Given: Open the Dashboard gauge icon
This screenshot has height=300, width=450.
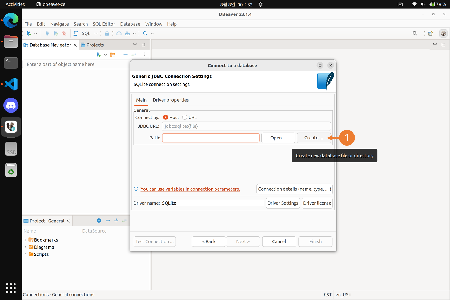Looking at the screenshot, I should pyautogui.click(x=119, y=34).
